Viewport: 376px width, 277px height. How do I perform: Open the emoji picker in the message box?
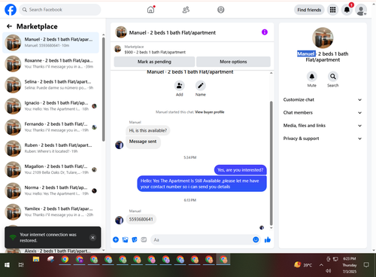pyautogui.click(x=256, y=239)
